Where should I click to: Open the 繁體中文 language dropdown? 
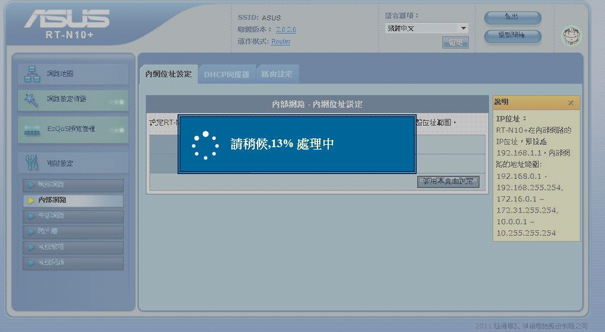[426, 28]
